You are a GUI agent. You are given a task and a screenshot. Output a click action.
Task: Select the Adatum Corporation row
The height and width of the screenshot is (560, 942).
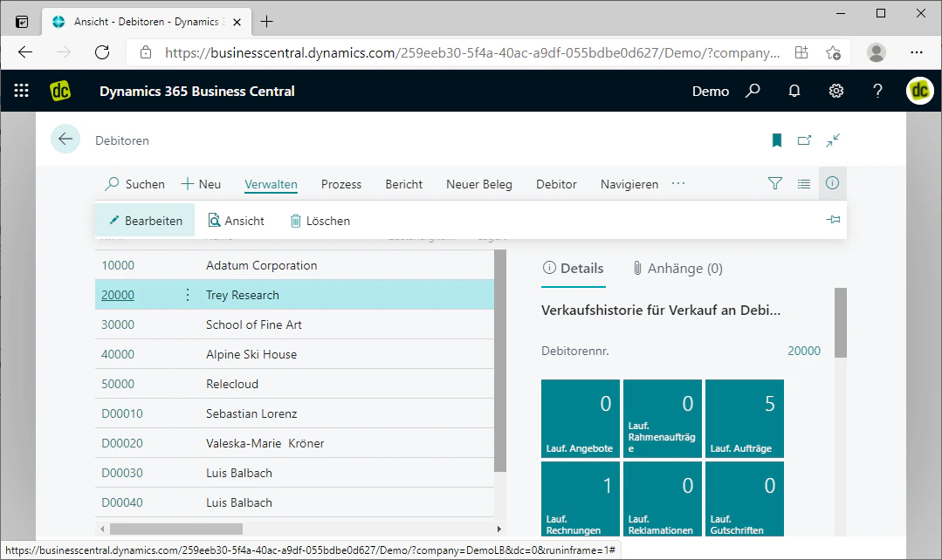(294, 265)
